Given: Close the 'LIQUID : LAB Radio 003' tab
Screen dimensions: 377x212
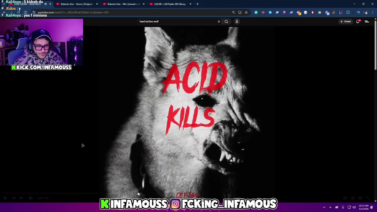Looking at the screenshot, I should 191,4.
